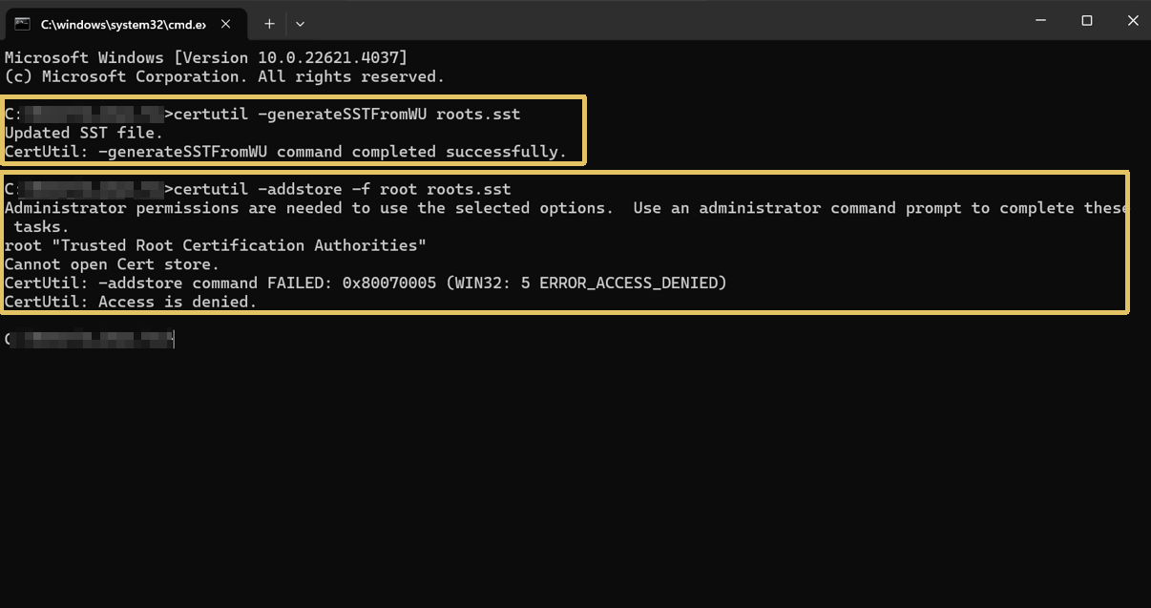Screen dimensions: 1151x608
Task: Click the Microsoft Windows version line
Action: (206, 58)
